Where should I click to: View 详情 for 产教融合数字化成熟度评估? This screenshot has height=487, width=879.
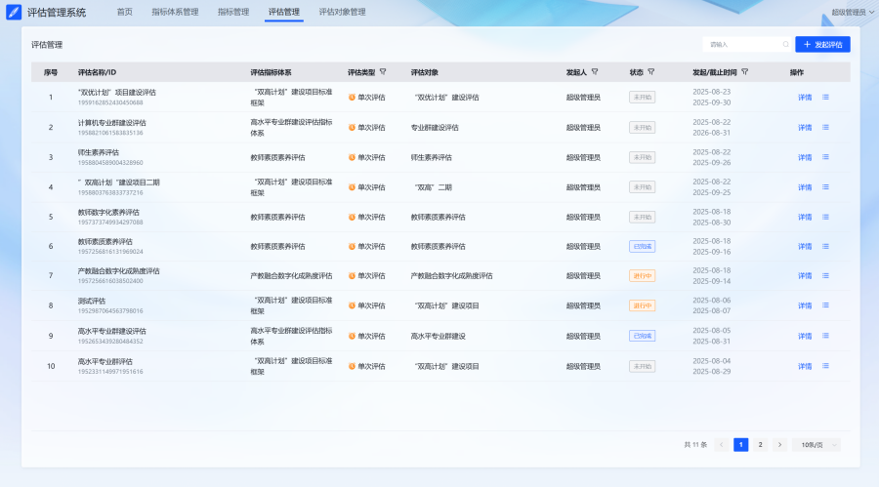805,276
